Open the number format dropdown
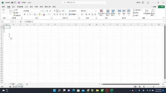 (95, 11)
